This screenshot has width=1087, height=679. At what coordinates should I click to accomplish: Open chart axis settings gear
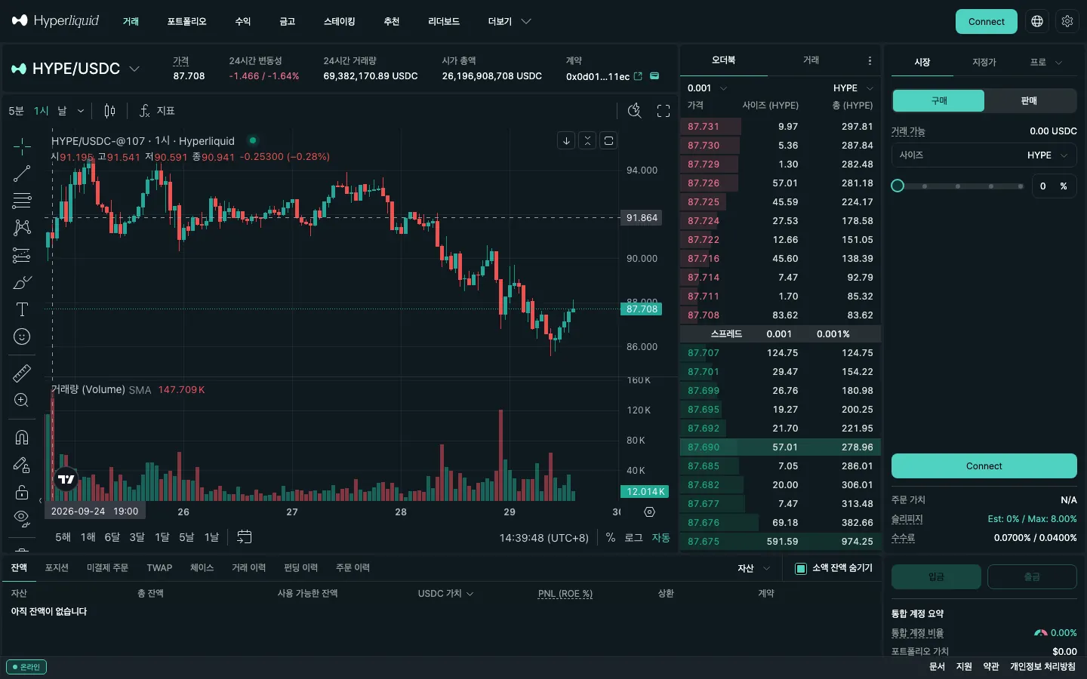pos(649,512)
